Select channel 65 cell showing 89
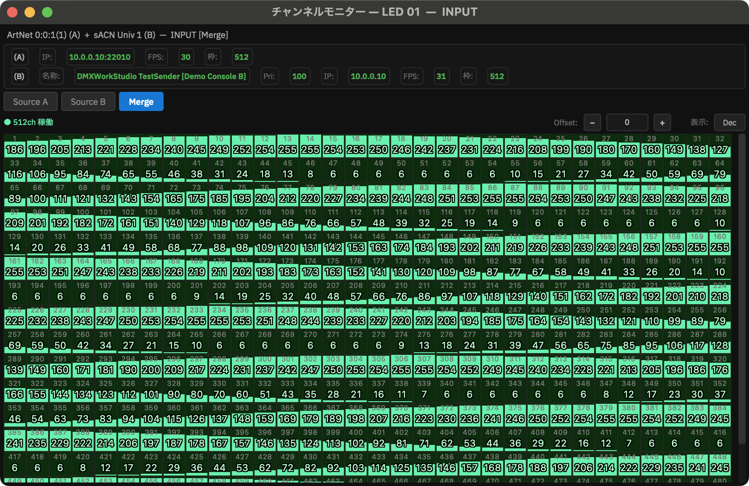Image resolution: width=749 pixels, height=486 pixels. [x=15, y=194]
